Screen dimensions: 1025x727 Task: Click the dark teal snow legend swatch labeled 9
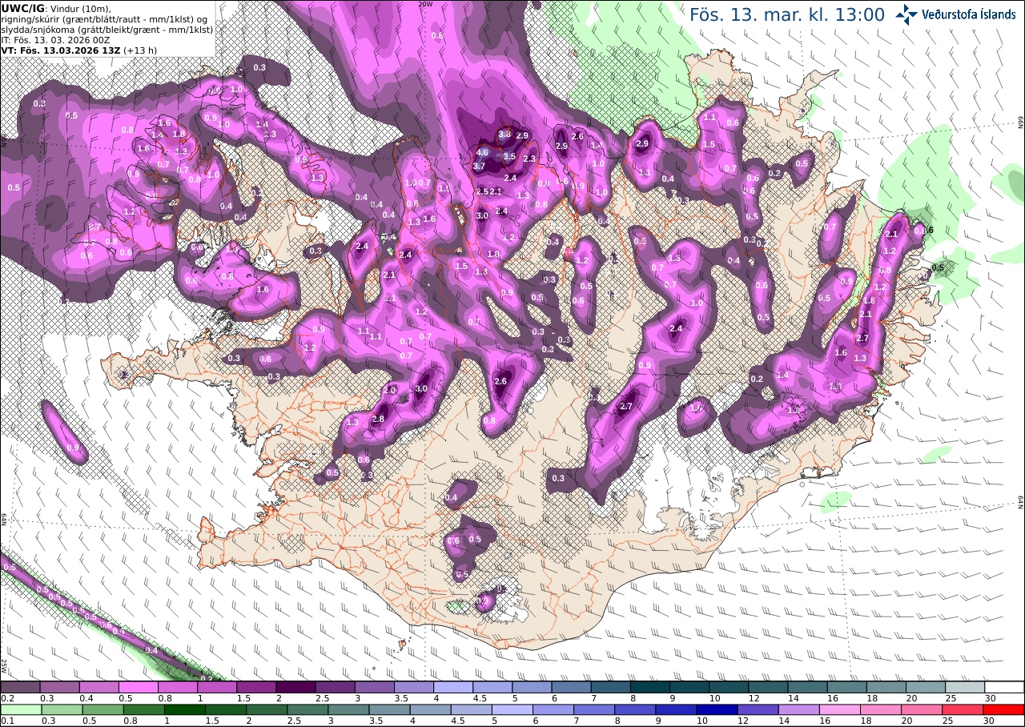[689, 687]
